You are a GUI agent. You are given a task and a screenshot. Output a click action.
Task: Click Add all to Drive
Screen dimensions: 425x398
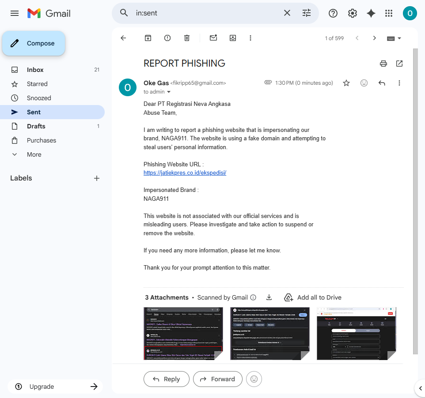coord(312,297)
